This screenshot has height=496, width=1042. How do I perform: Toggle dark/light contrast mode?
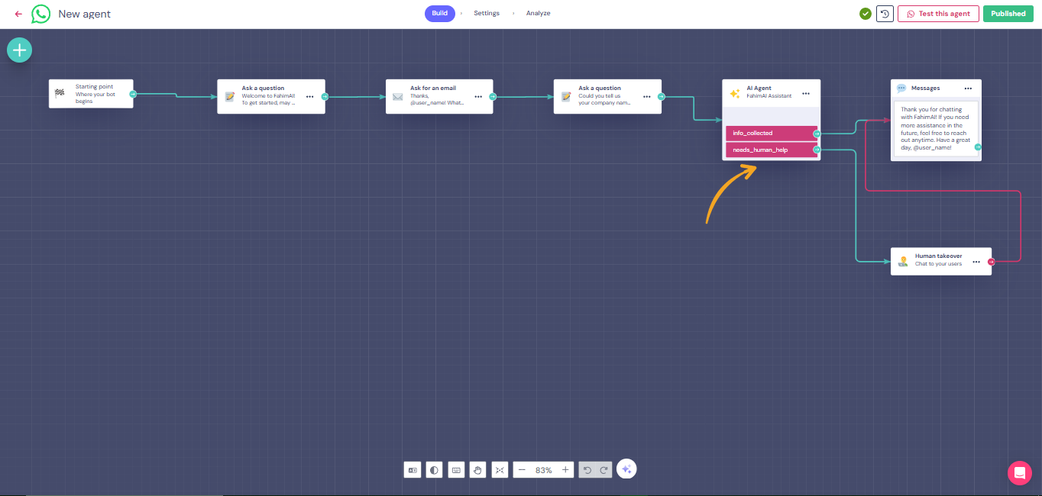pos(435,470)
